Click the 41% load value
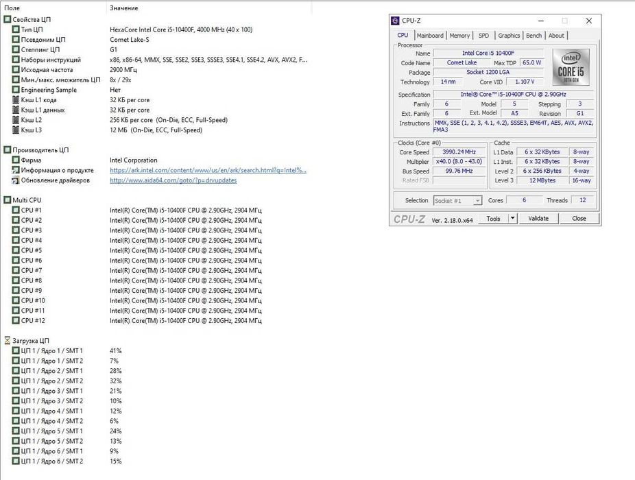The width and height of the screenshot is (635, 480). (x=115, y=351)
